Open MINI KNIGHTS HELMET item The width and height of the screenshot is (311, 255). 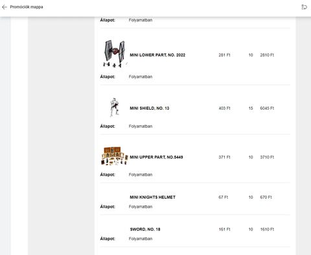[x=152, y=198]
